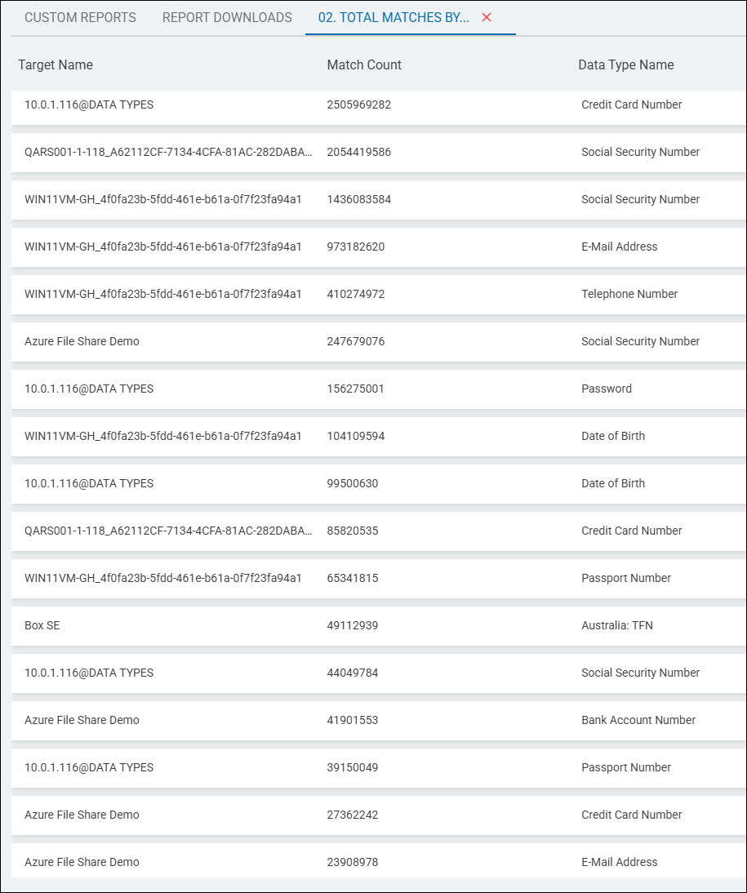Sort the table by Match Count column
The image size is (747, 893).
coord(364,64)
